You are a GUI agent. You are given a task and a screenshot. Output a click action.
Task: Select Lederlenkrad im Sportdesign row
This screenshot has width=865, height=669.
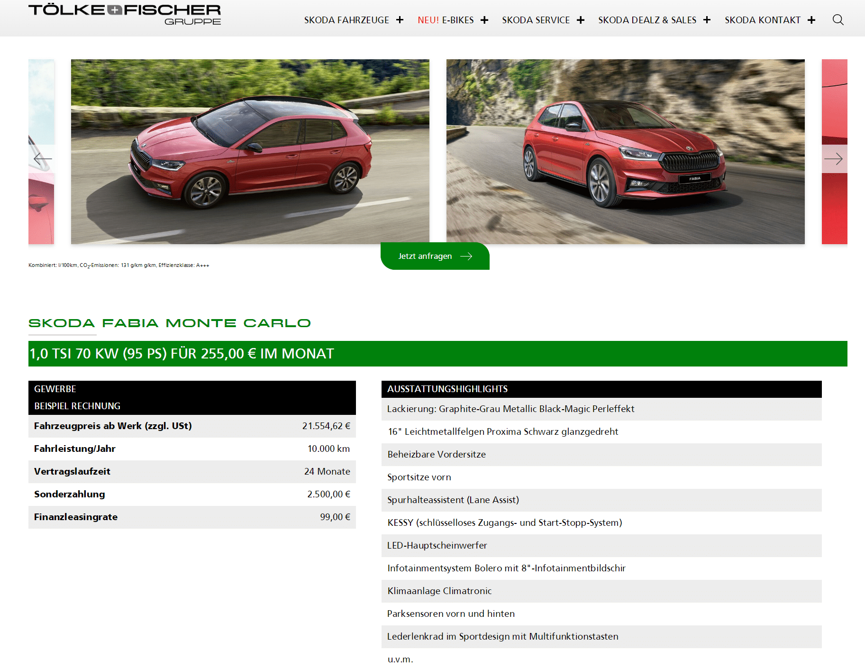(x=601, y=636)
